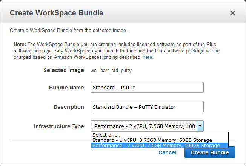
Task: Collapse list using the dropdown arrow button
Action: [200, 126]
